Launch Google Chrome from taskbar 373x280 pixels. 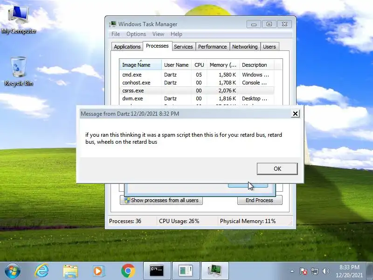[128, 271]
